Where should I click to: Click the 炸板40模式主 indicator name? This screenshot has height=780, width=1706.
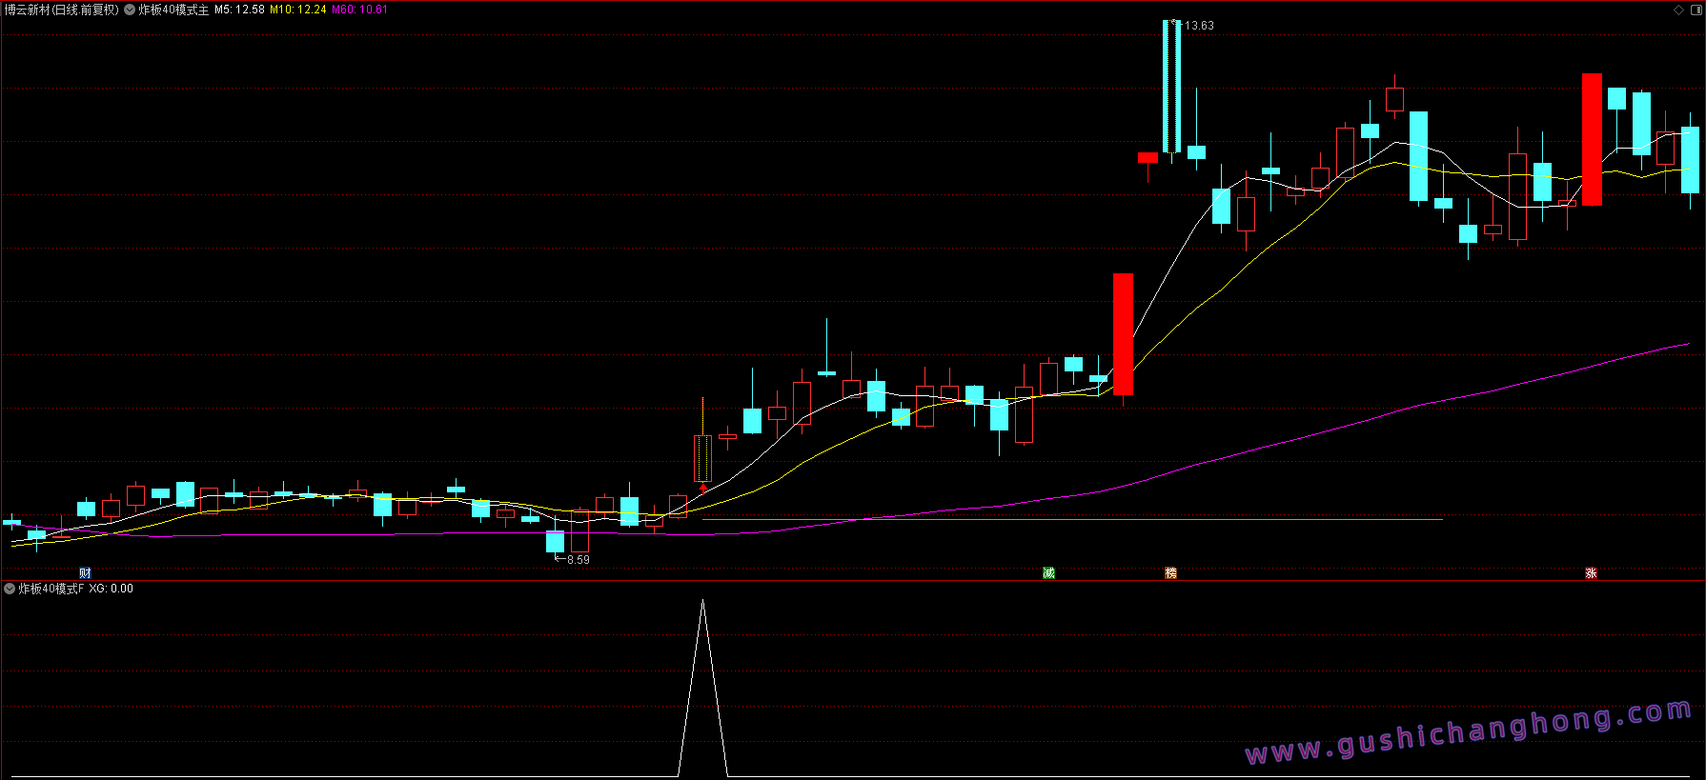[173, 10]
